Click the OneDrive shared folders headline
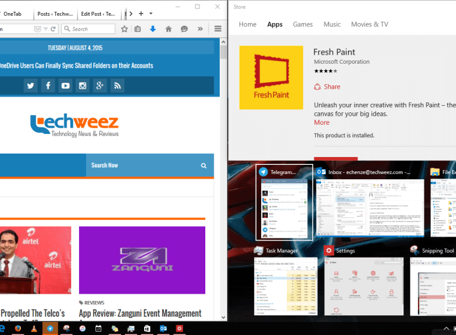Viewport: 456px width, 335px height. 76,66
